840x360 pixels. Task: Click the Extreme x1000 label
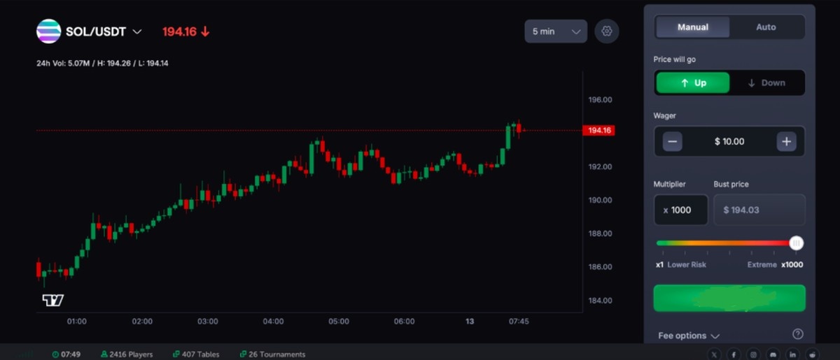(x=776, y=265)
